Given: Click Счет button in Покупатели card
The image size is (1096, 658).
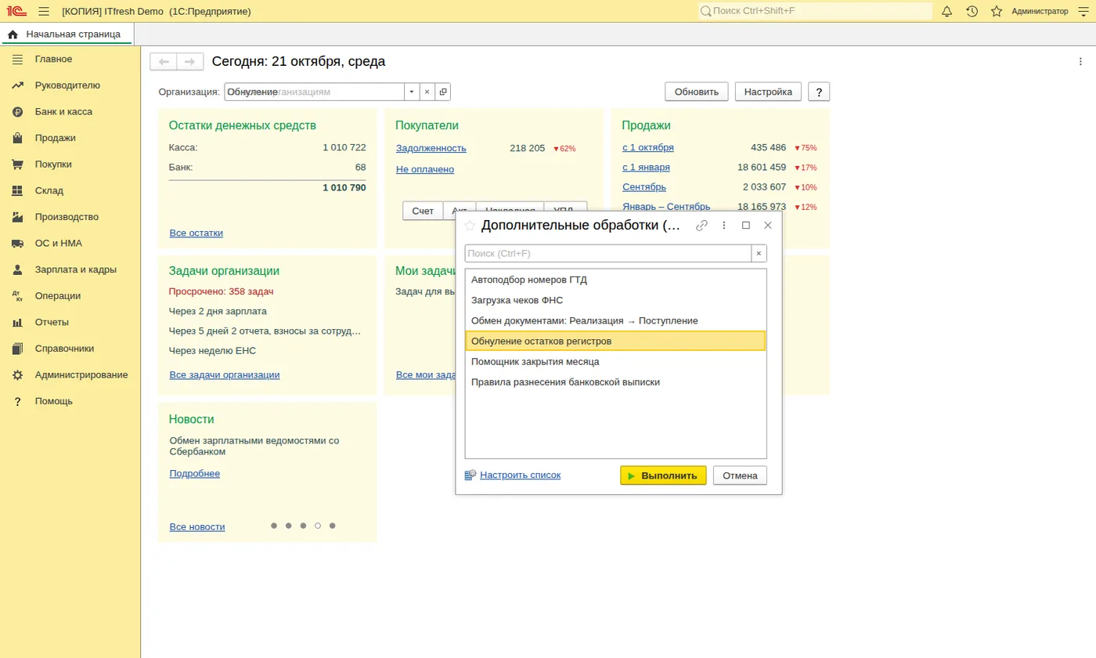Looking at the screenshot, I should click(423, 211).
